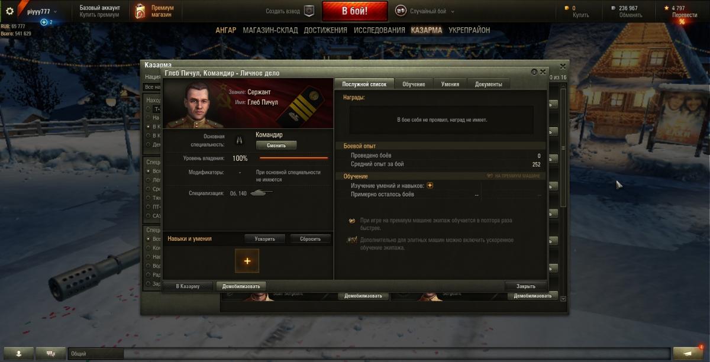The width and height of the screenshot is (710, 362).
Task: Click the info icon in dialog header
Action: pyautogui.click(x=534, y=72)
